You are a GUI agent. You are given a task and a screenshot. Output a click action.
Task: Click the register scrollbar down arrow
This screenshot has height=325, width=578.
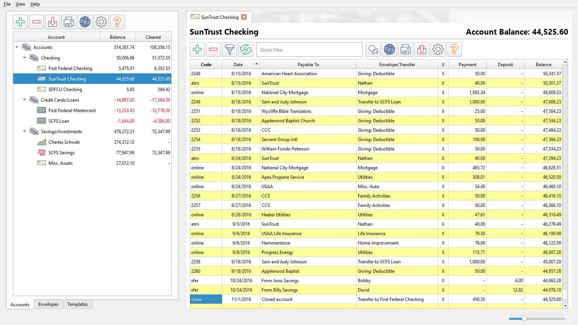(x=565, y=306)
